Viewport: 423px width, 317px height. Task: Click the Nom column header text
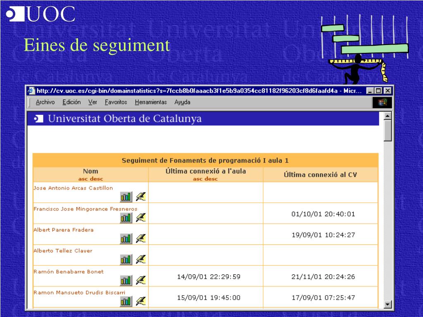click(90, 171)
